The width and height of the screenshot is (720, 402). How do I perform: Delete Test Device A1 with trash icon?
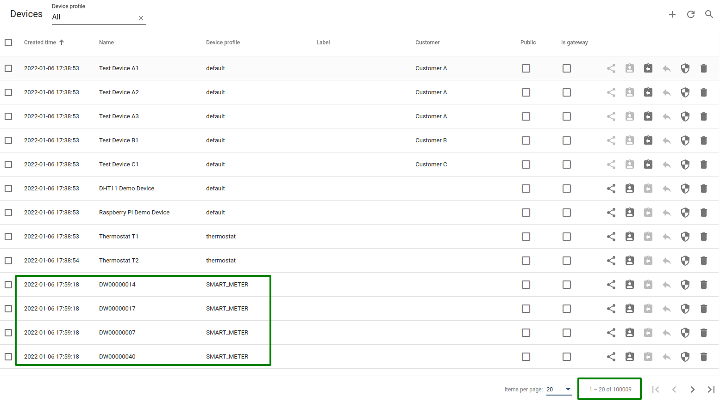[703, 68]
